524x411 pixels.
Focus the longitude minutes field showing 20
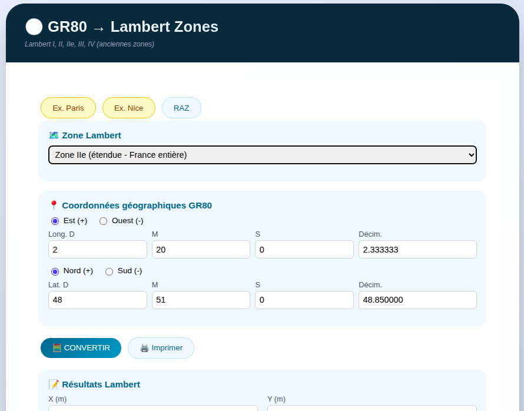[x=201, y=249]
